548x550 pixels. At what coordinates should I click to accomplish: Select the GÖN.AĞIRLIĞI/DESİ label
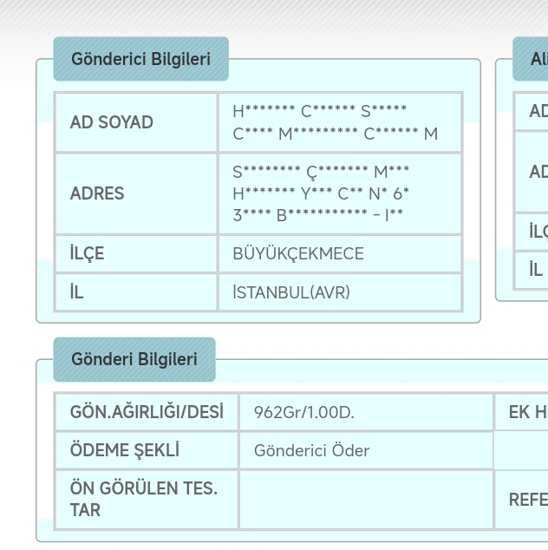[x=147, y=412]
